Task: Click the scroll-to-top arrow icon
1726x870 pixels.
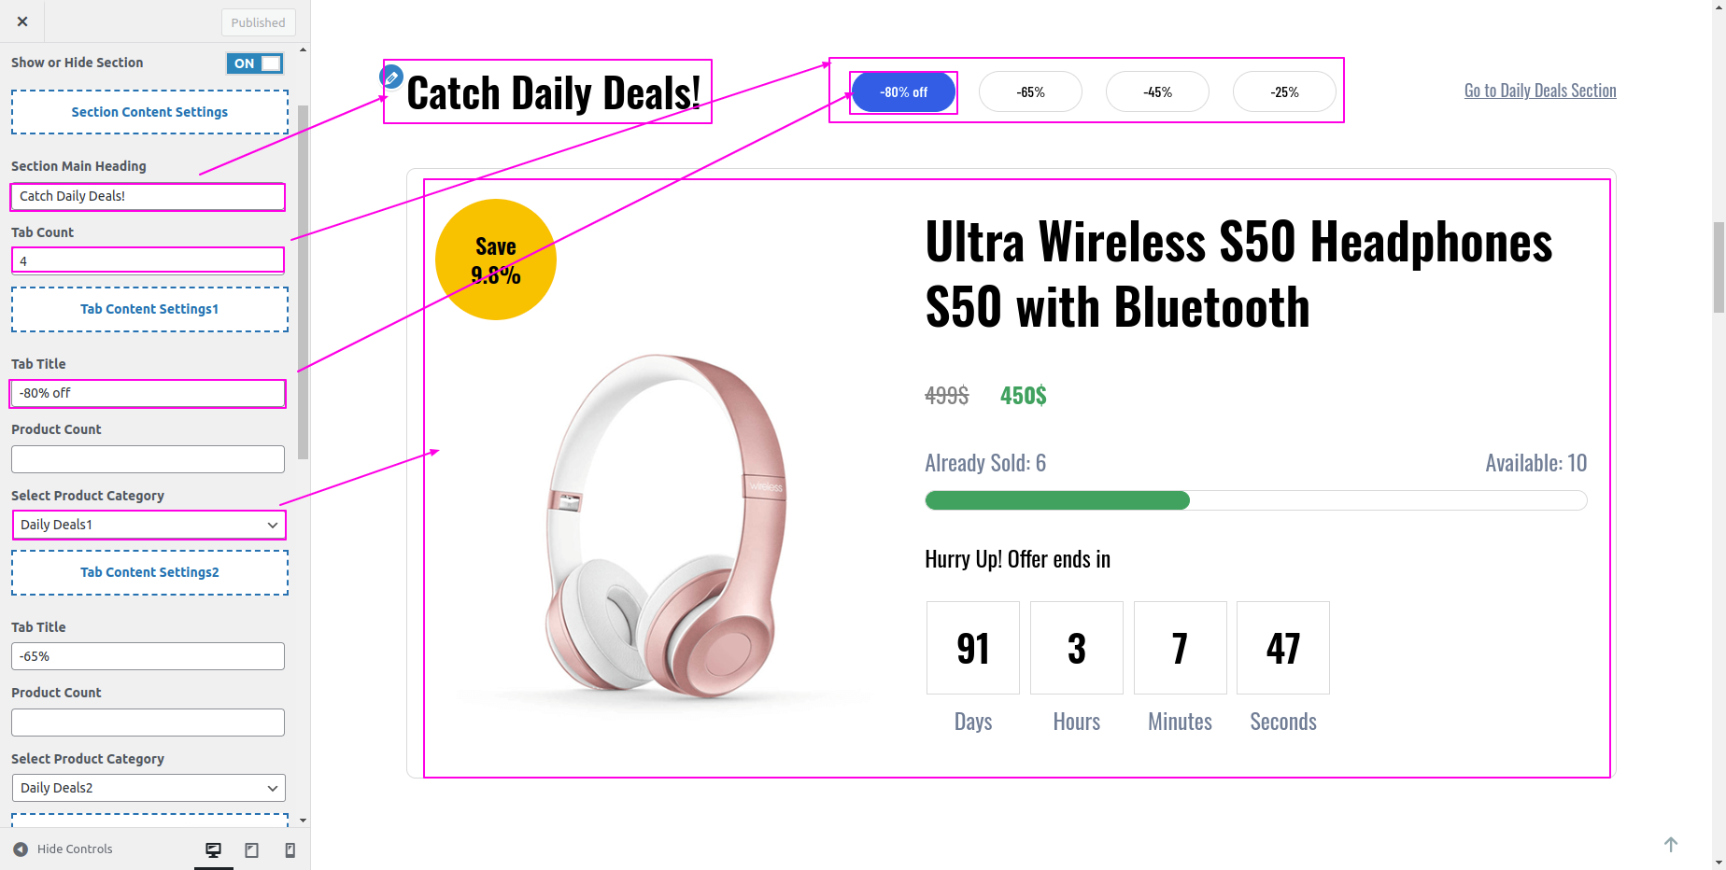Action: click(x=1671, y=844)
